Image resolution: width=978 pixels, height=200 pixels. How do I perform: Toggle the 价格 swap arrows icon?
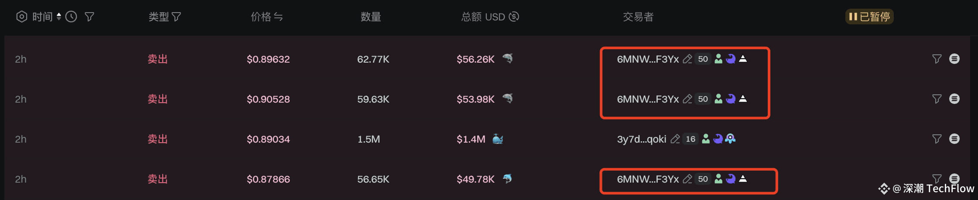pos(278,17)
